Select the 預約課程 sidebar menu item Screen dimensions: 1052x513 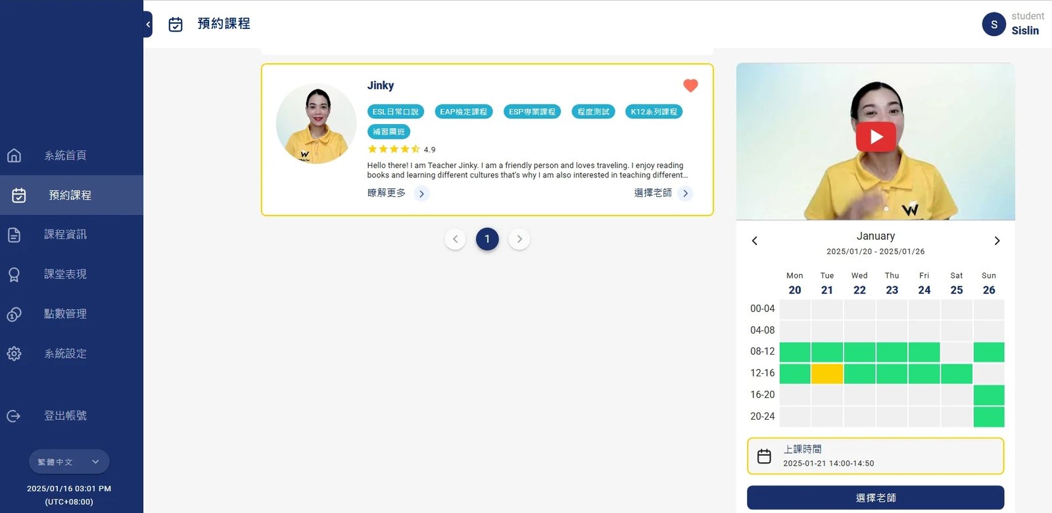click(70, 195)
